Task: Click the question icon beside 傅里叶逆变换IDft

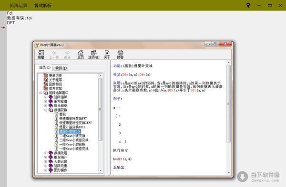Action: [57, 127]
